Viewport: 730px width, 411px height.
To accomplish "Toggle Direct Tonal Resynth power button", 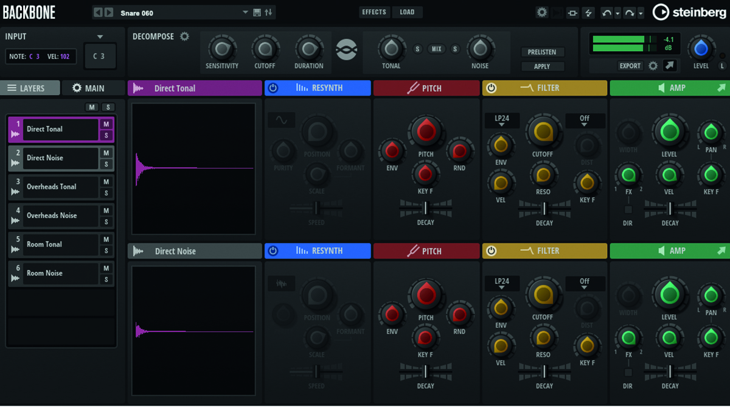I will click(273, 88).
